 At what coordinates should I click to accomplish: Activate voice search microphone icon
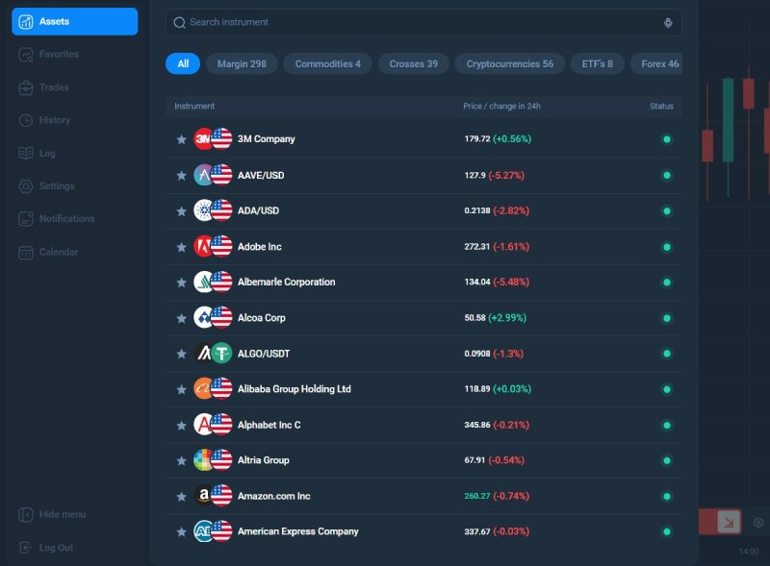(668, 22)
